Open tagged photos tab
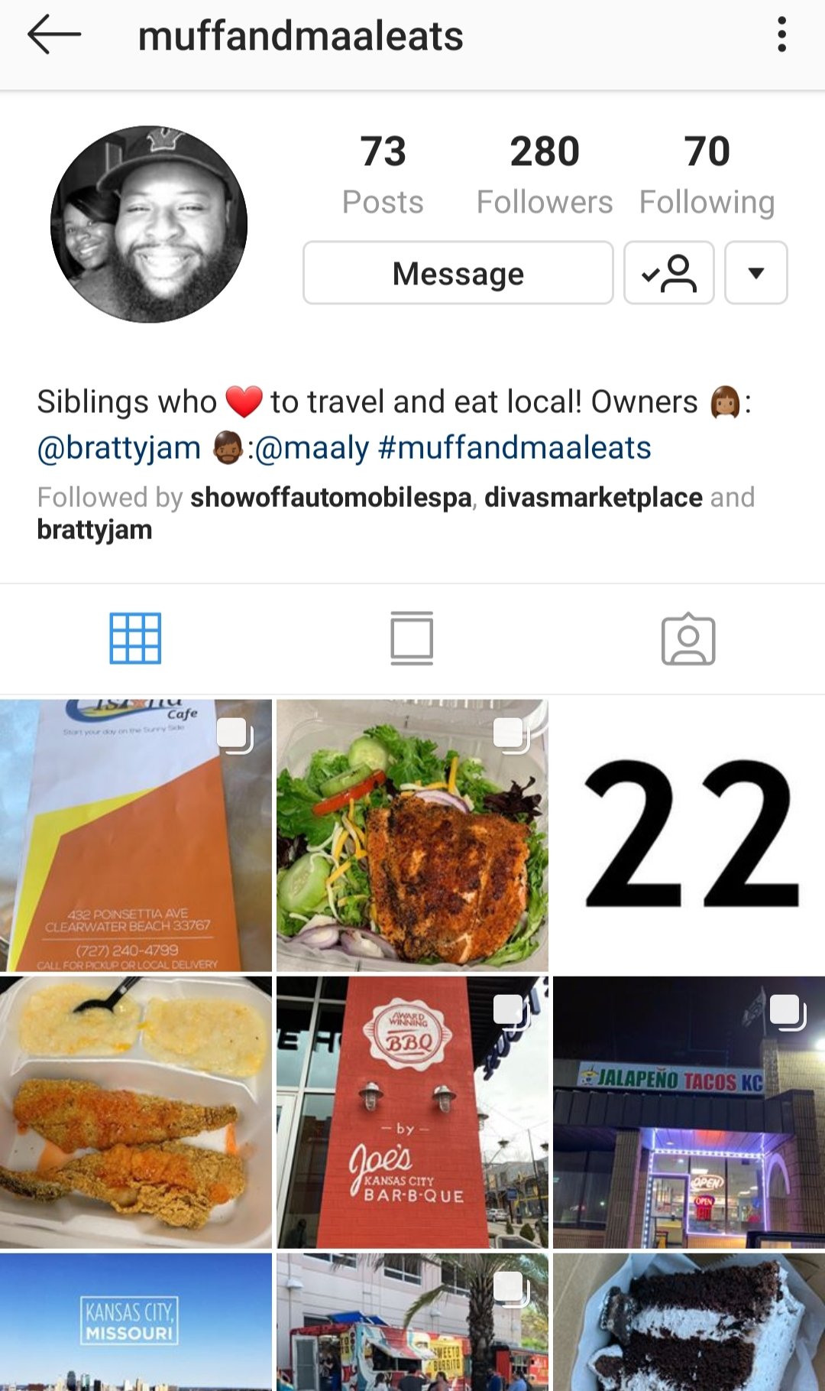825x1391 pixels. coord(688,639)
